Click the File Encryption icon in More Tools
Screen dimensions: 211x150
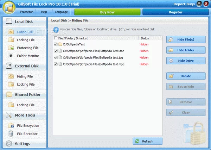coord(11,126)
